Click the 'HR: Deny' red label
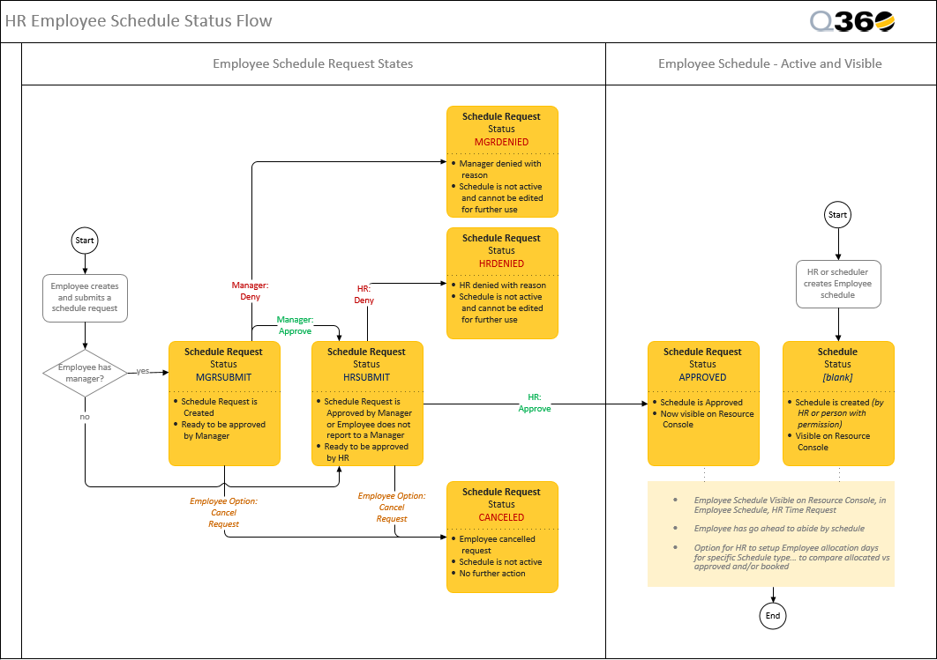The width and height of the screenshot is (937, 660). 364,294
